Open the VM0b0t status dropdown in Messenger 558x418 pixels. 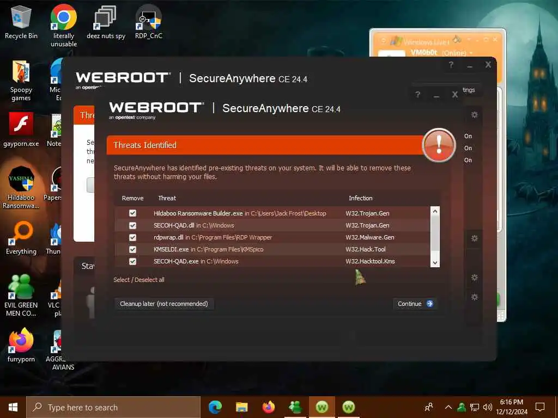click(x=471, y=53)
